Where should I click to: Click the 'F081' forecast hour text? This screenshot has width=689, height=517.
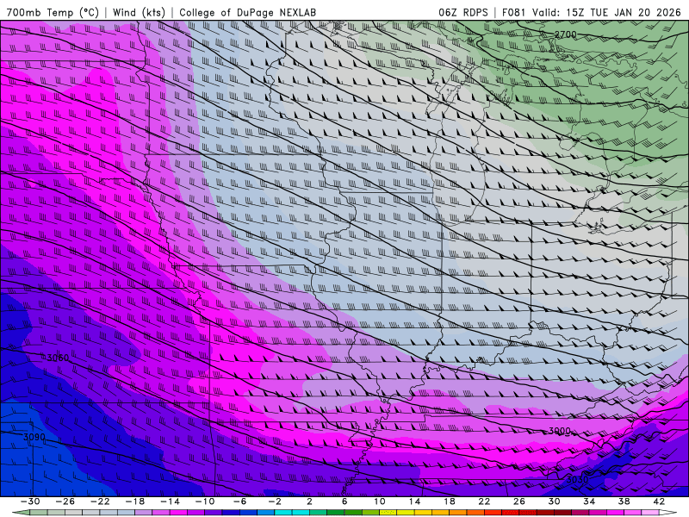click(x=513, y=12)
